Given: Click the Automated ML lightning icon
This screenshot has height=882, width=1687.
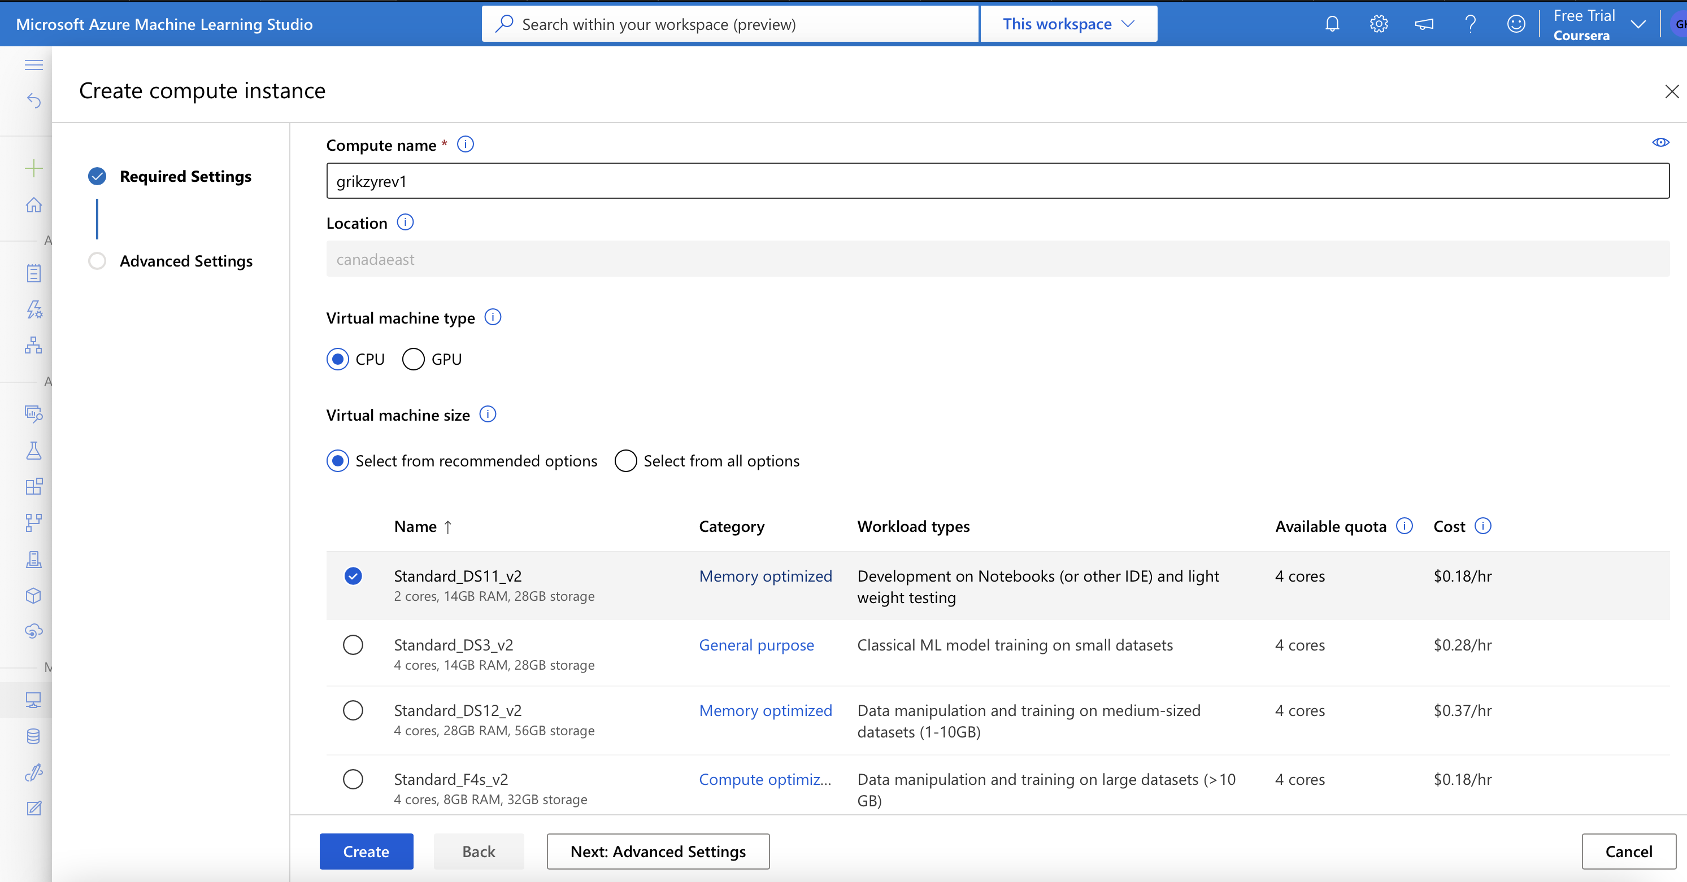Looking at the screenshot, I should tap(33, 309).
